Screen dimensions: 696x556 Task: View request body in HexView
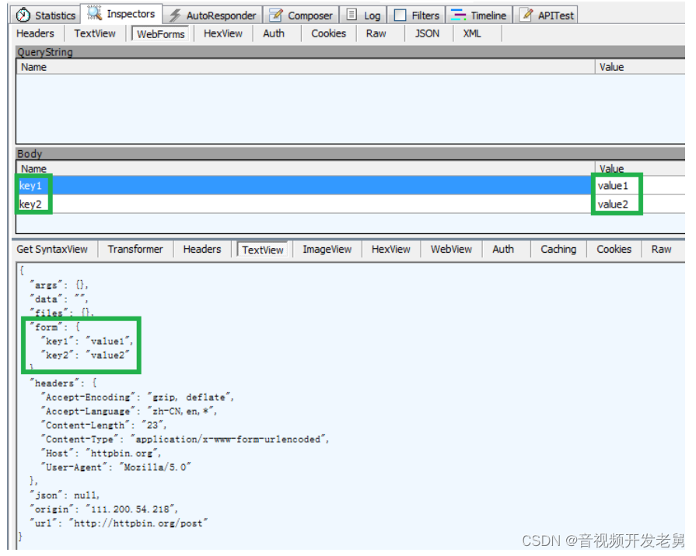coord(222,33)
